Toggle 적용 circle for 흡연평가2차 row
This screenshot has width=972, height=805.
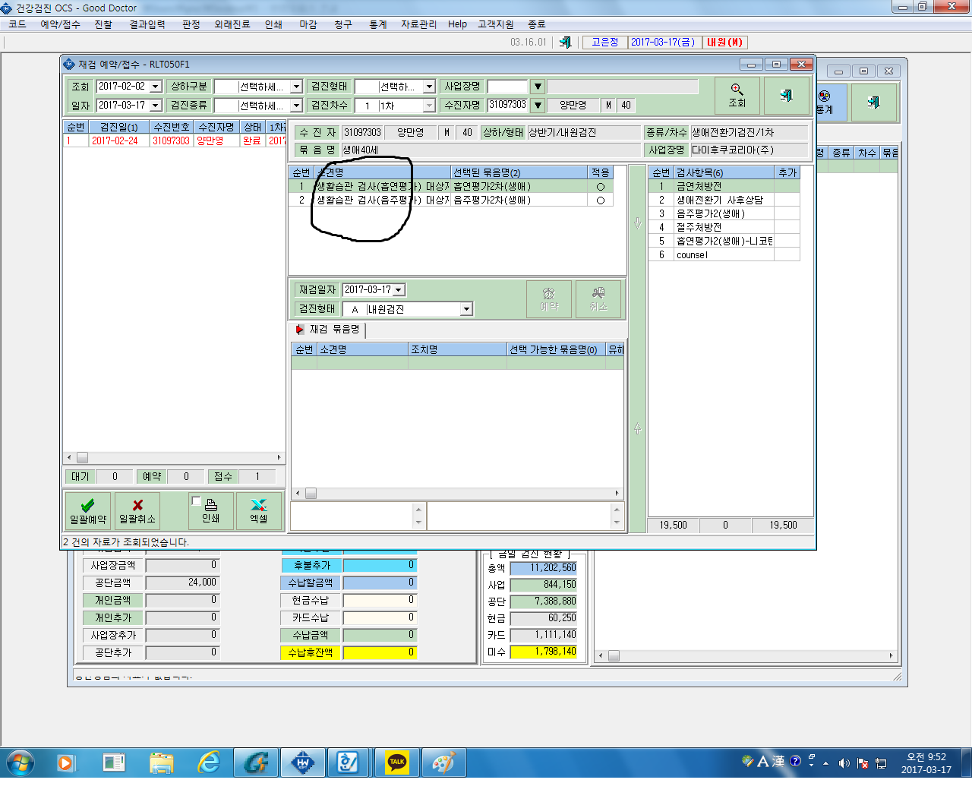pyautogui.click(x=600, y=187)
